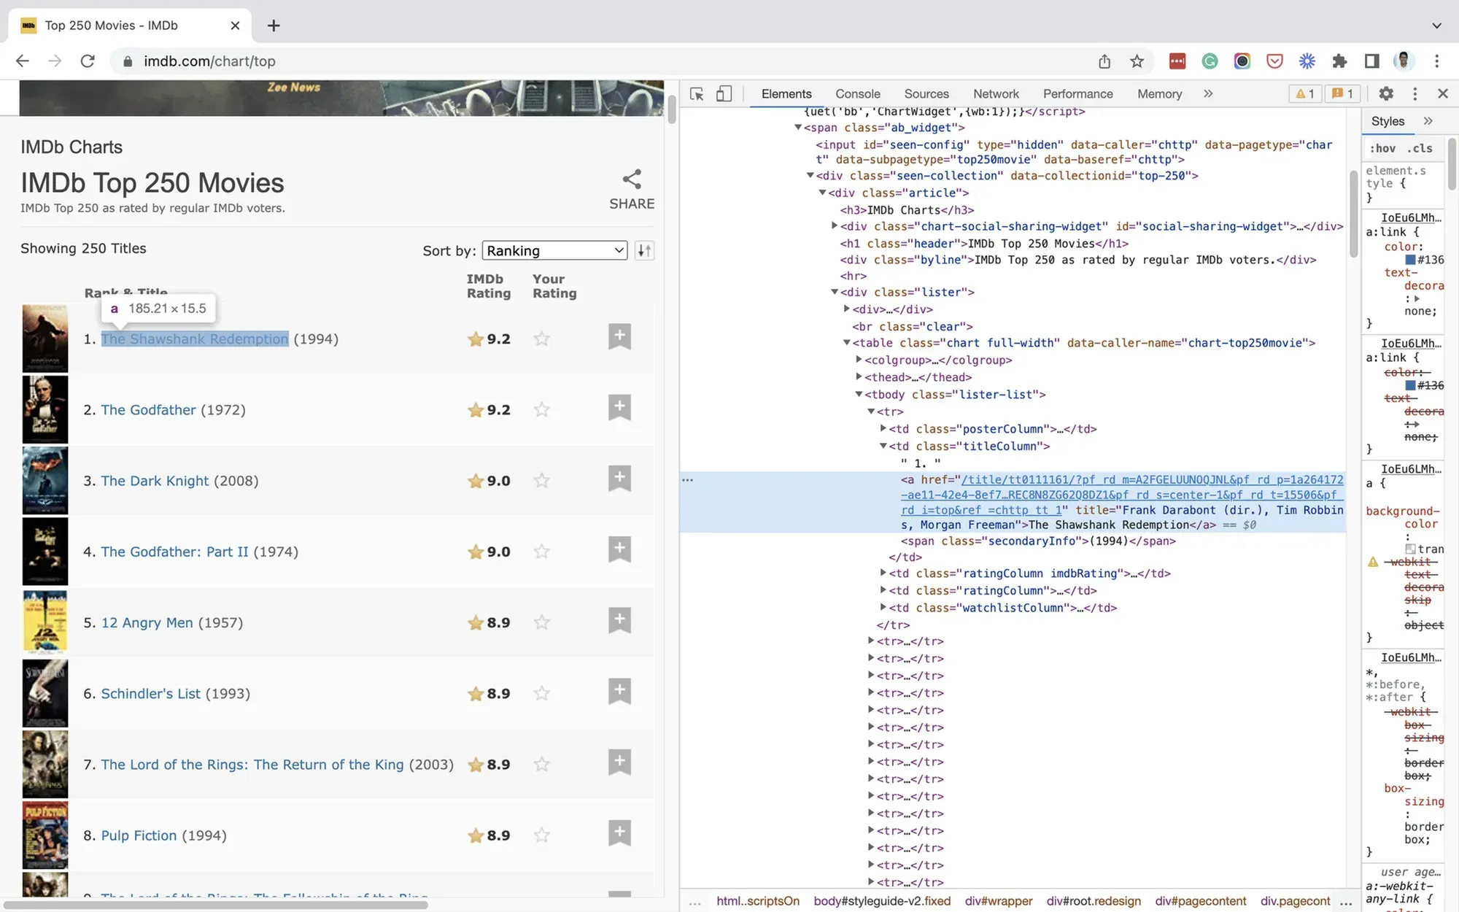
Task: Click the inspect element picker icon
Action: pyautogui.click(x=697, y=94)
